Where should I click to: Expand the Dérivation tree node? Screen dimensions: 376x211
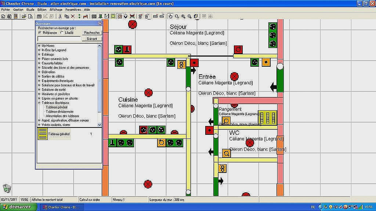pos(39,72)
